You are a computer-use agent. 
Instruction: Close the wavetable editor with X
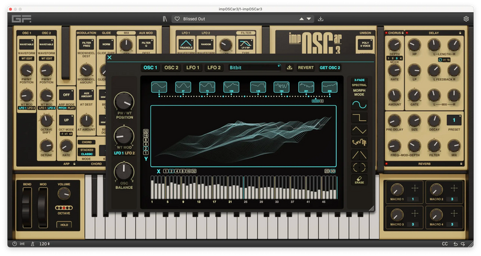coord(109,58)
